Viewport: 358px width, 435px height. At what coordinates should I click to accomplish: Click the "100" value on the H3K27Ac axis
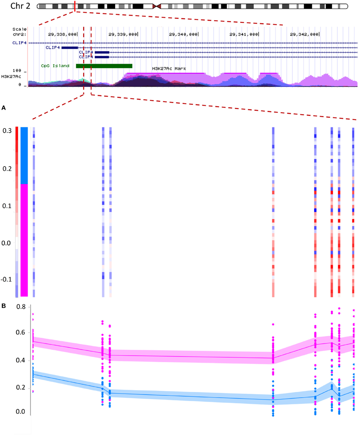pyautogui.click(x=17, y=71)
